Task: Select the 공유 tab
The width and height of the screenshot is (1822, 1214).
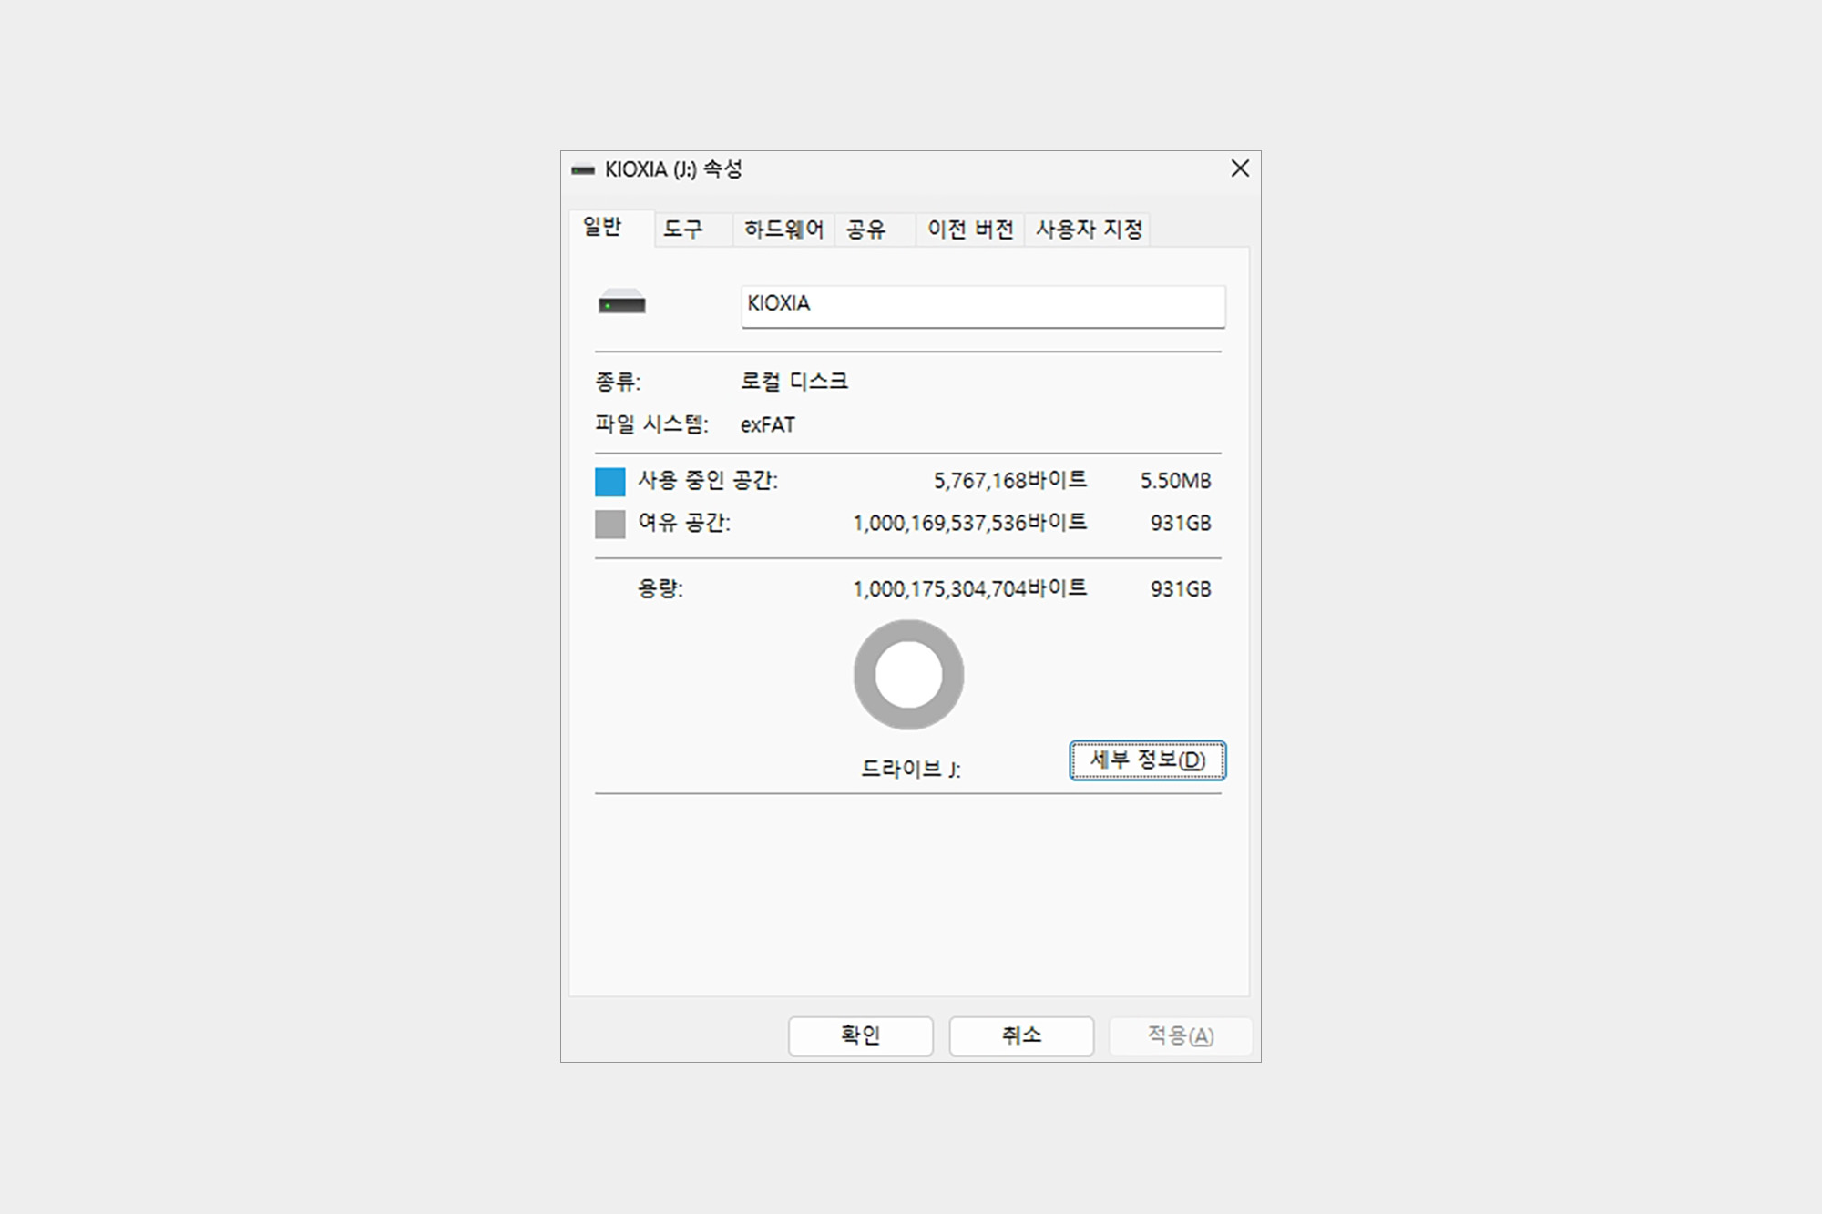Action: (865, 230)
